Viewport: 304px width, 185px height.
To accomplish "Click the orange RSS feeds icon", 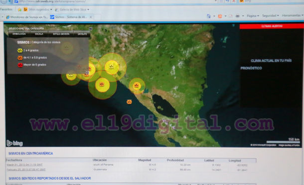I will click(220, 16).
